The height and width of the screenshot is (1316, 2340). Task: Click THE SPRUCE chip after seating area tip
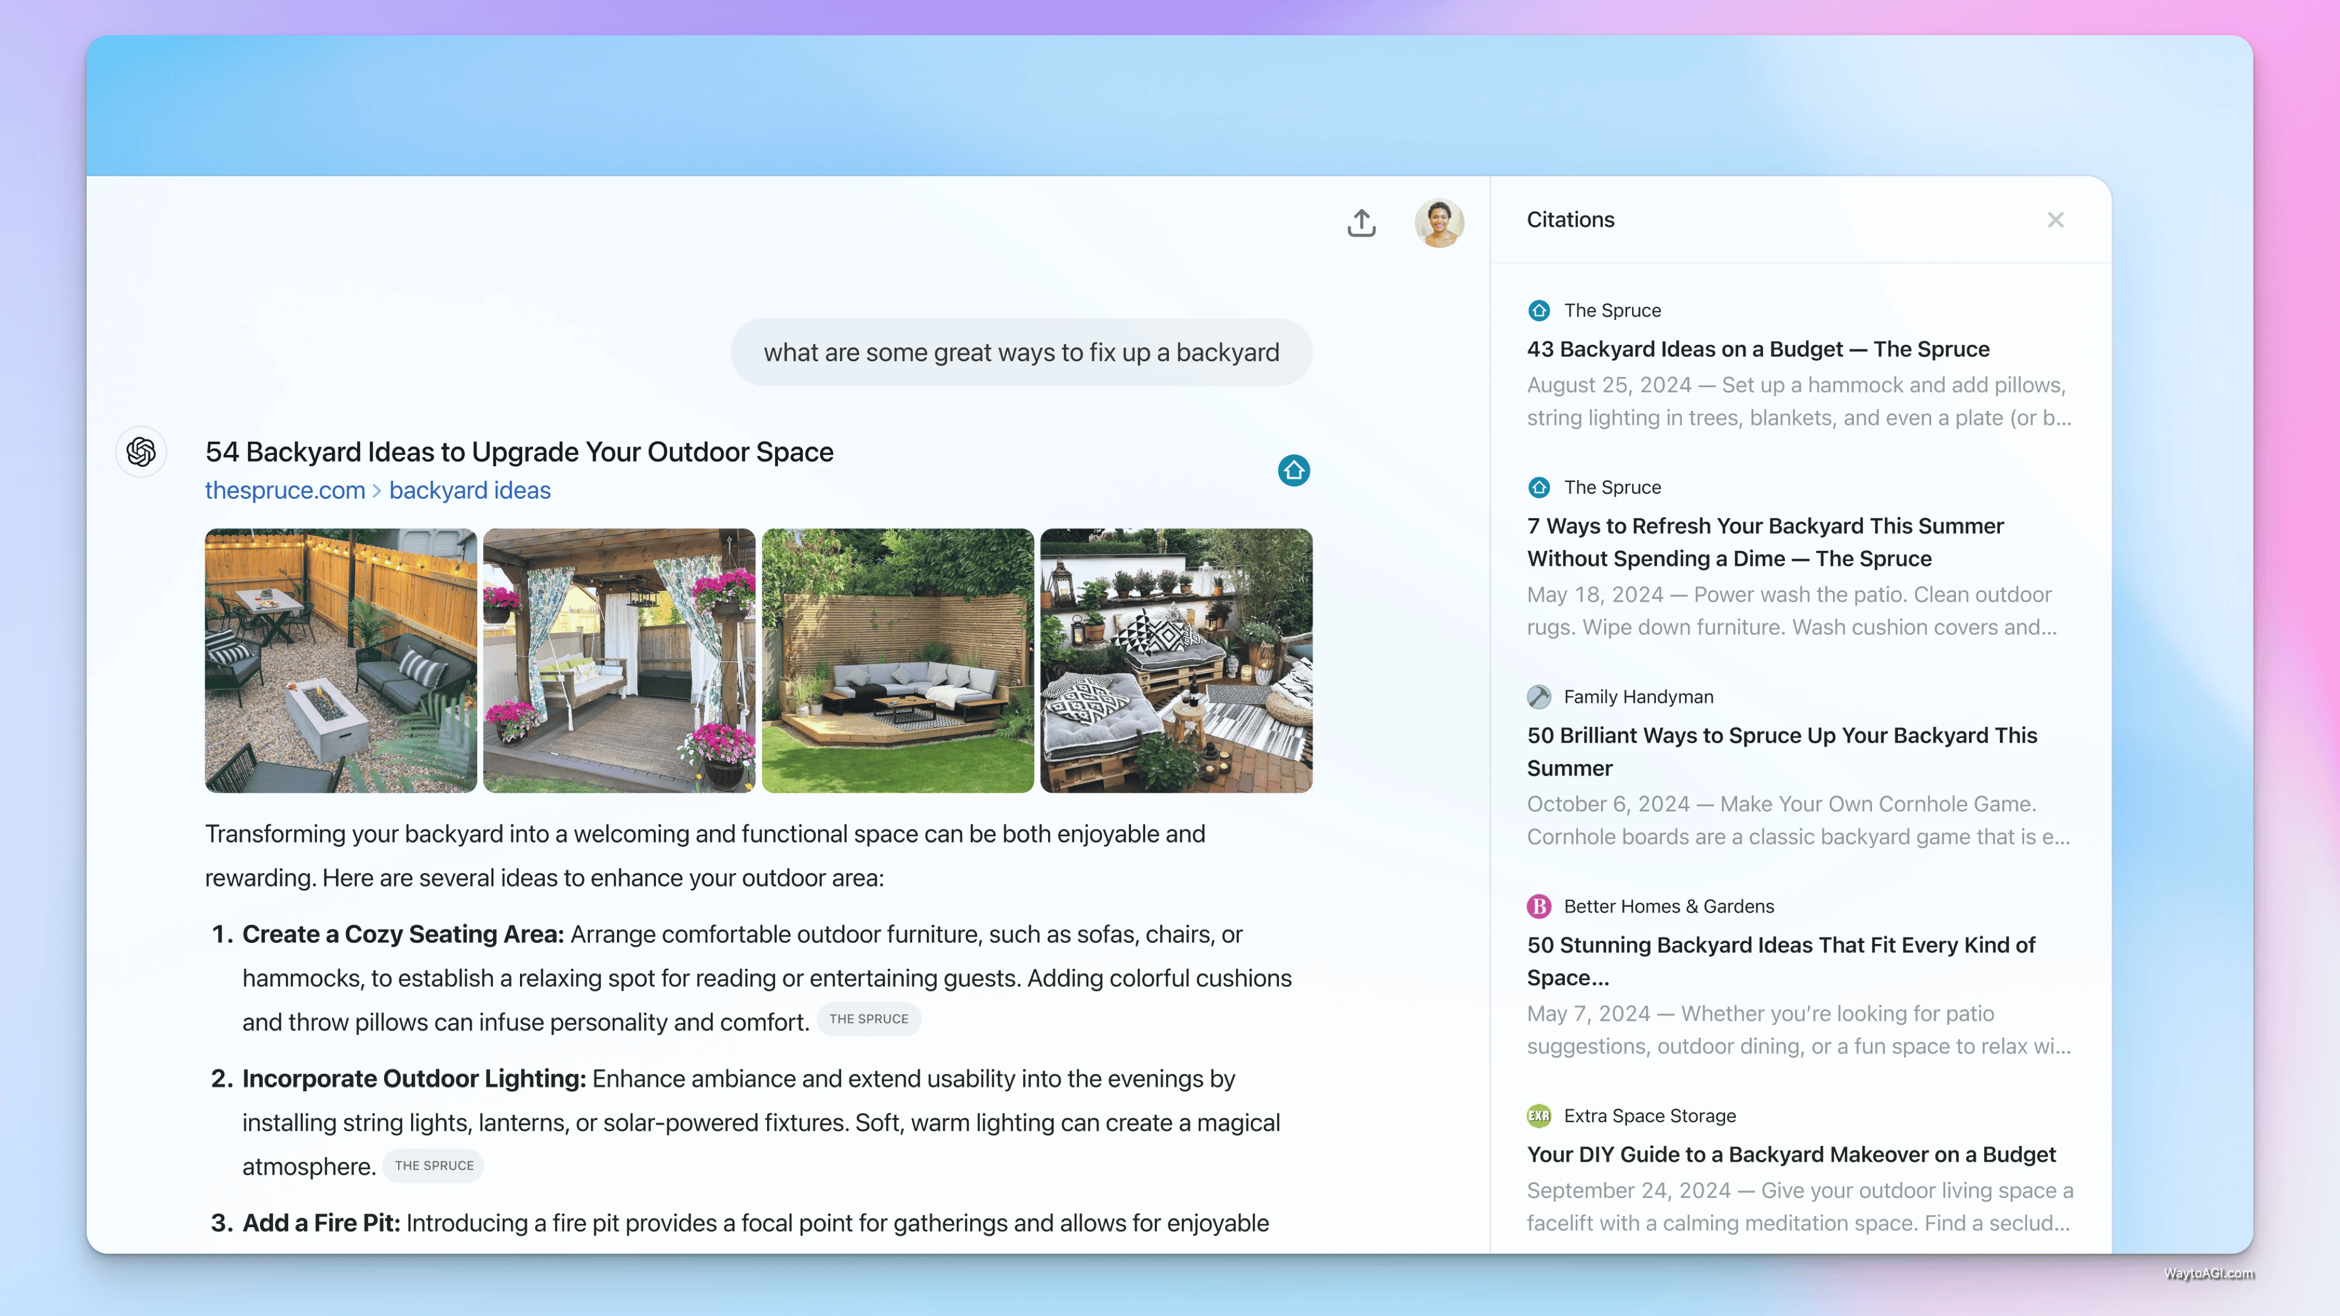868,1019
